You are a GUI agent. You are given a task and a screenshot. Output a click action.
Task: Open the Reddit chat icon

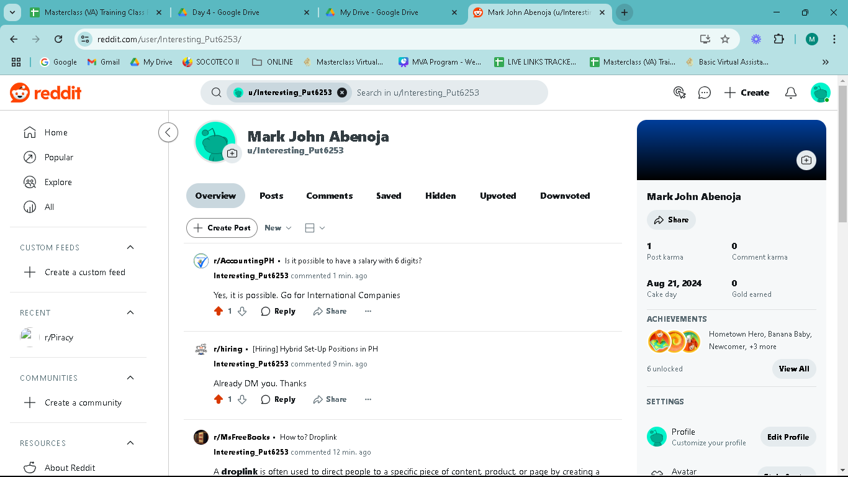pyautogui.click(x=704, y=93)
